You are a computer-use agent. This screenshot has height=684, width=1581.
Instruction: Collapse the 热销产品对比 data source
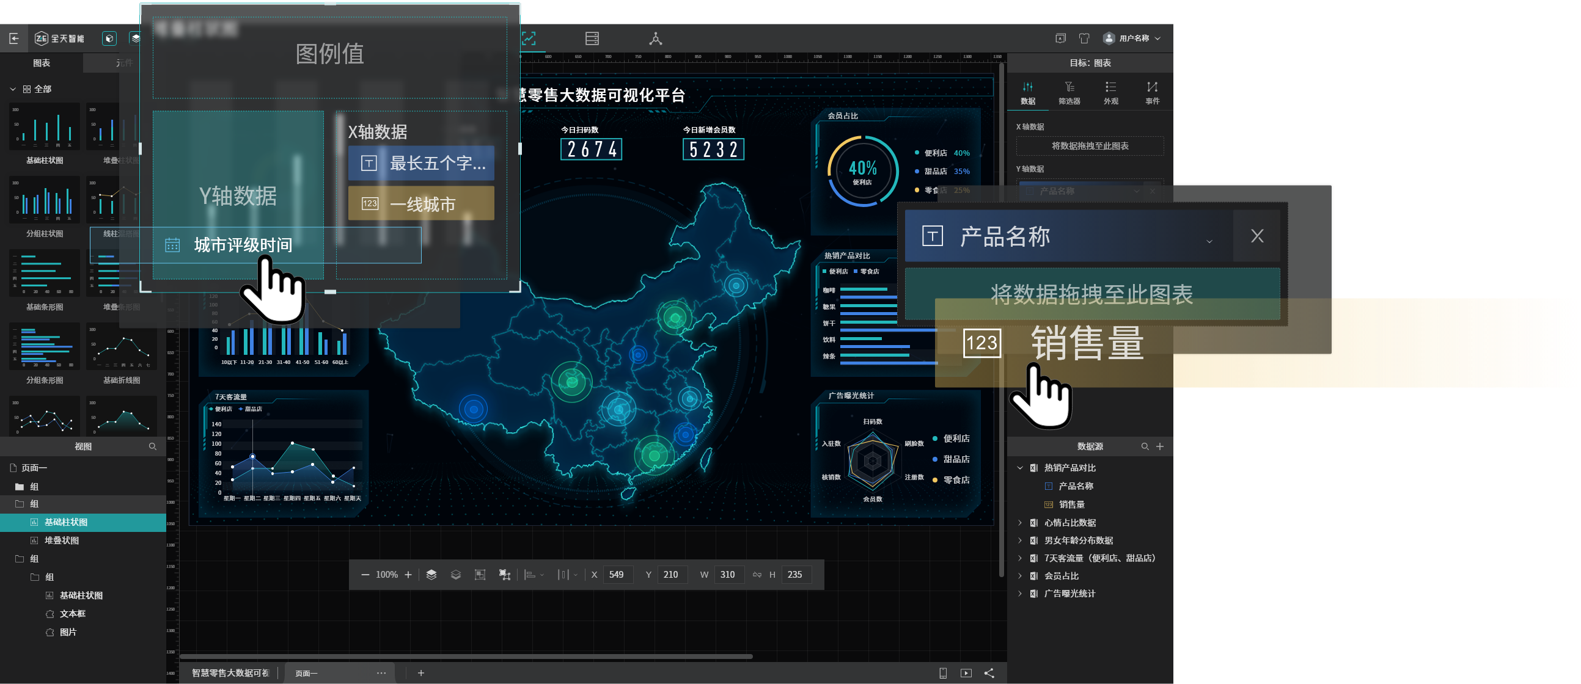[x=1020, y=468]
